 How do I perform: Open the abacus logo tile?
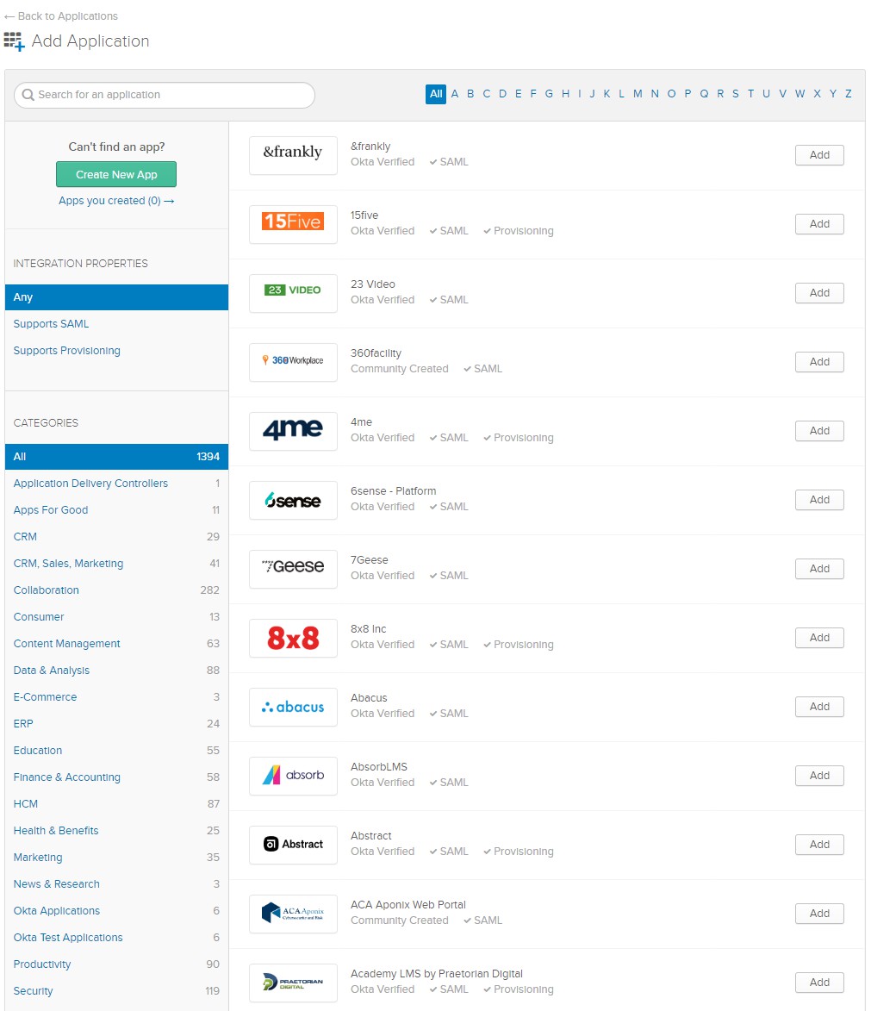pos(293,707)
